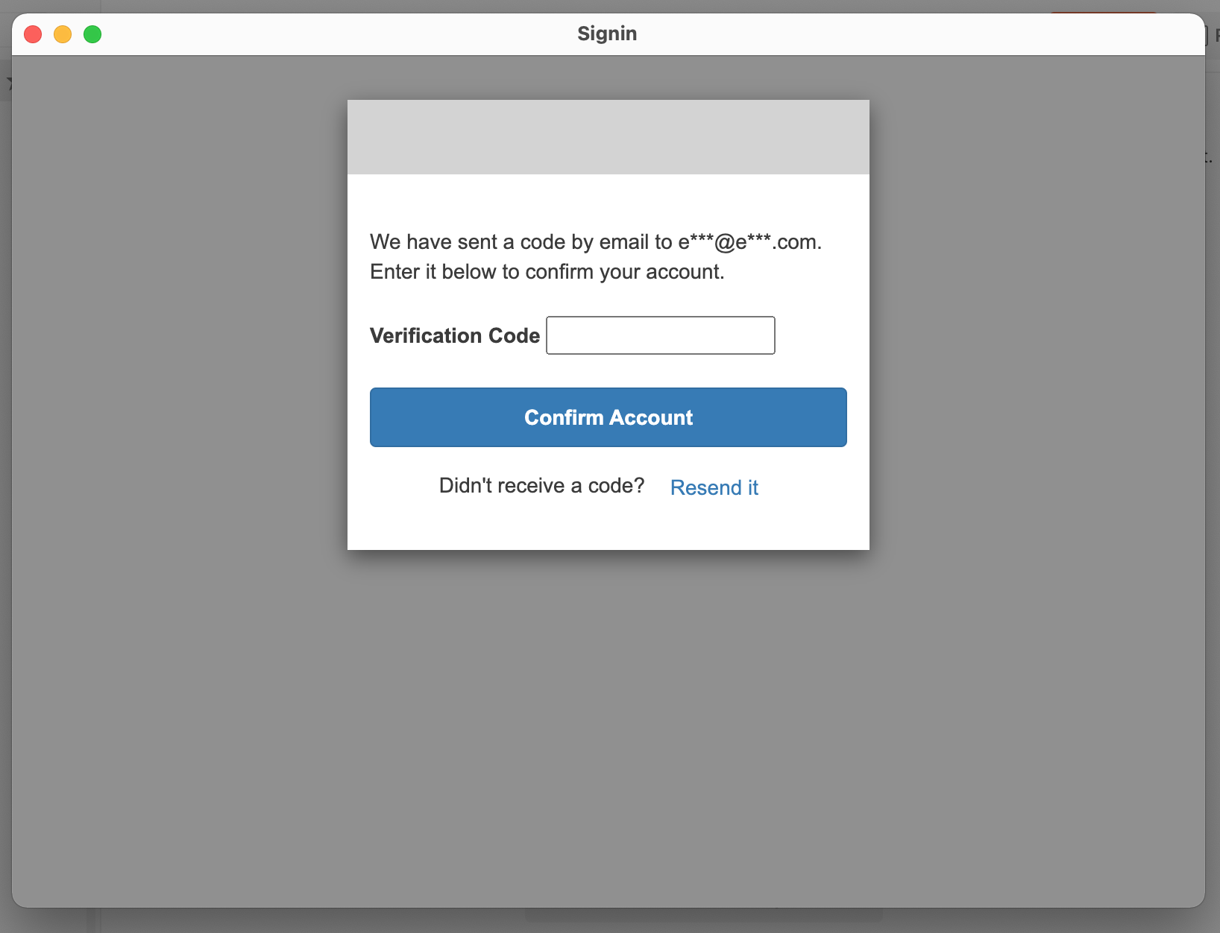
Task: Click Didn't receive a code text
Action: point(541,485)
